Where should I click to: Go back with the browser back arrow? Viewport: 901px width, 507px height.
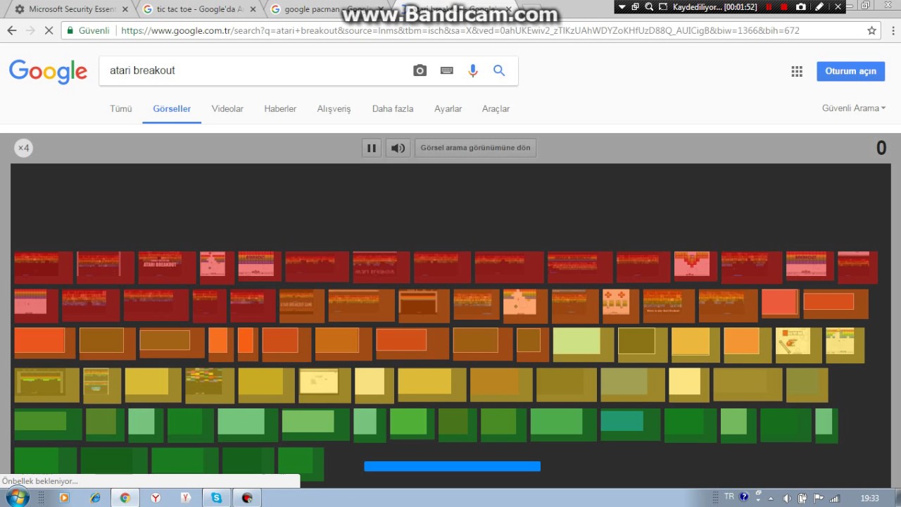tap(12, 31)
